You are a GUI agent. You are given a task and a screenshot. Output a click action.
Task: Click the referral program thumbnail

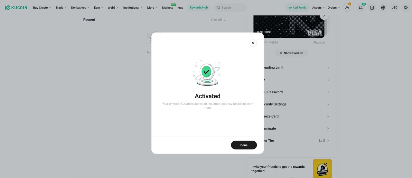(322, 169)
